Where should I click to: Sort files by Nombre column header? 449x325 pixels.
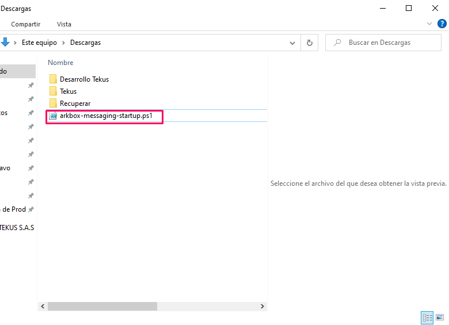[60, 63]
